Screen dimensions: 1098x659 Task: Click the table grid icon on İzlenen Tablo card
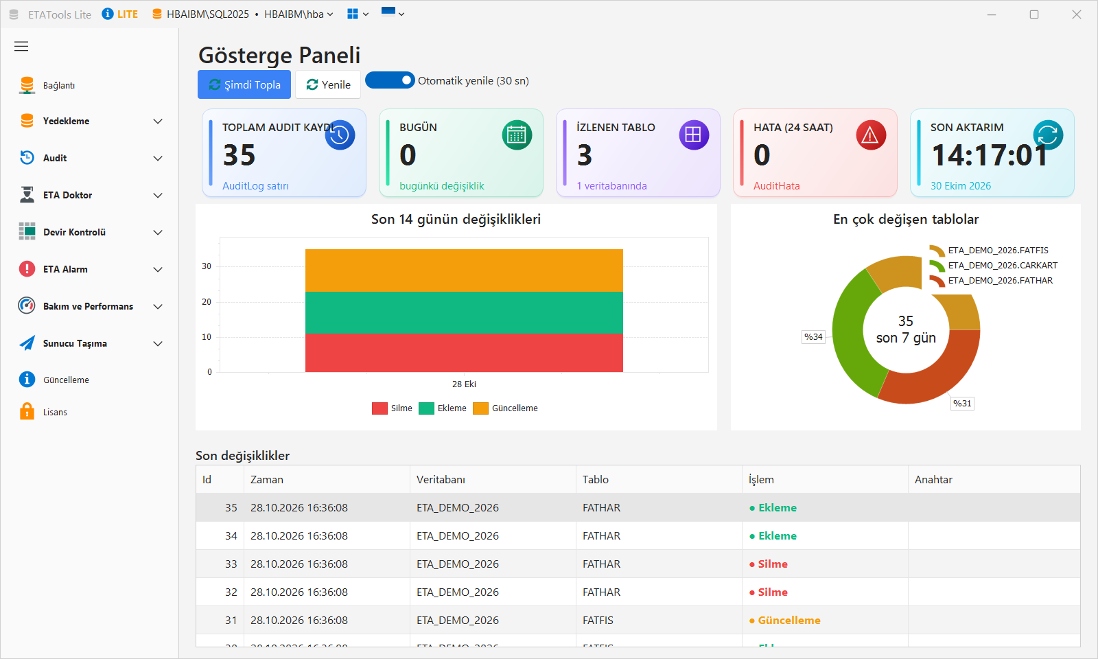pyautogui.click(x=694, y=135)
